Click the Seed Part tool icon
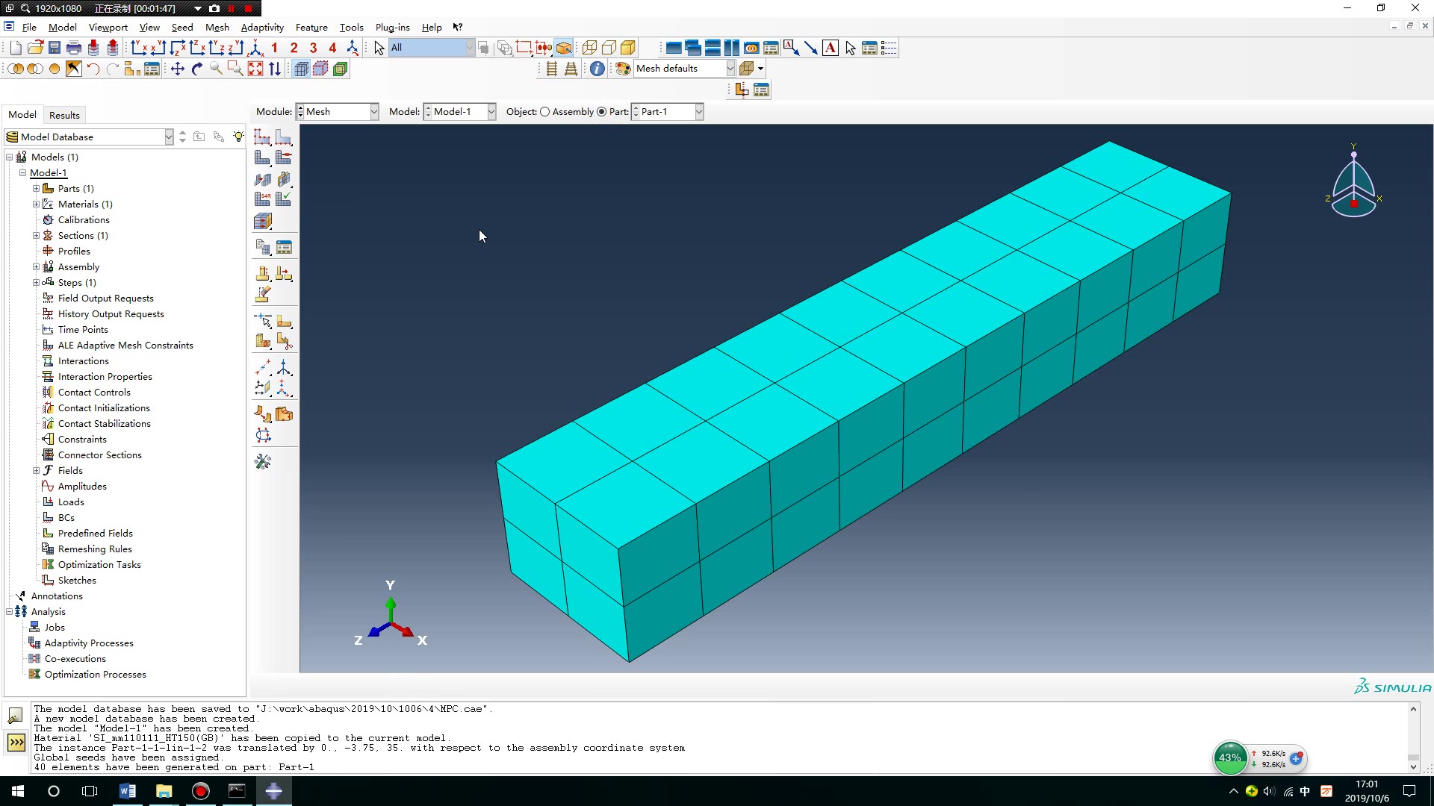This screenshot has height=806, width=1434. [x=262, y=137]
